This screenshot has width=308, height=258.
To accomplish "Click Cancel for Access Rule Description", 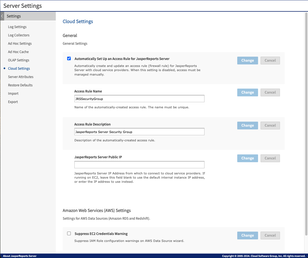I will [x=270, y=126].
